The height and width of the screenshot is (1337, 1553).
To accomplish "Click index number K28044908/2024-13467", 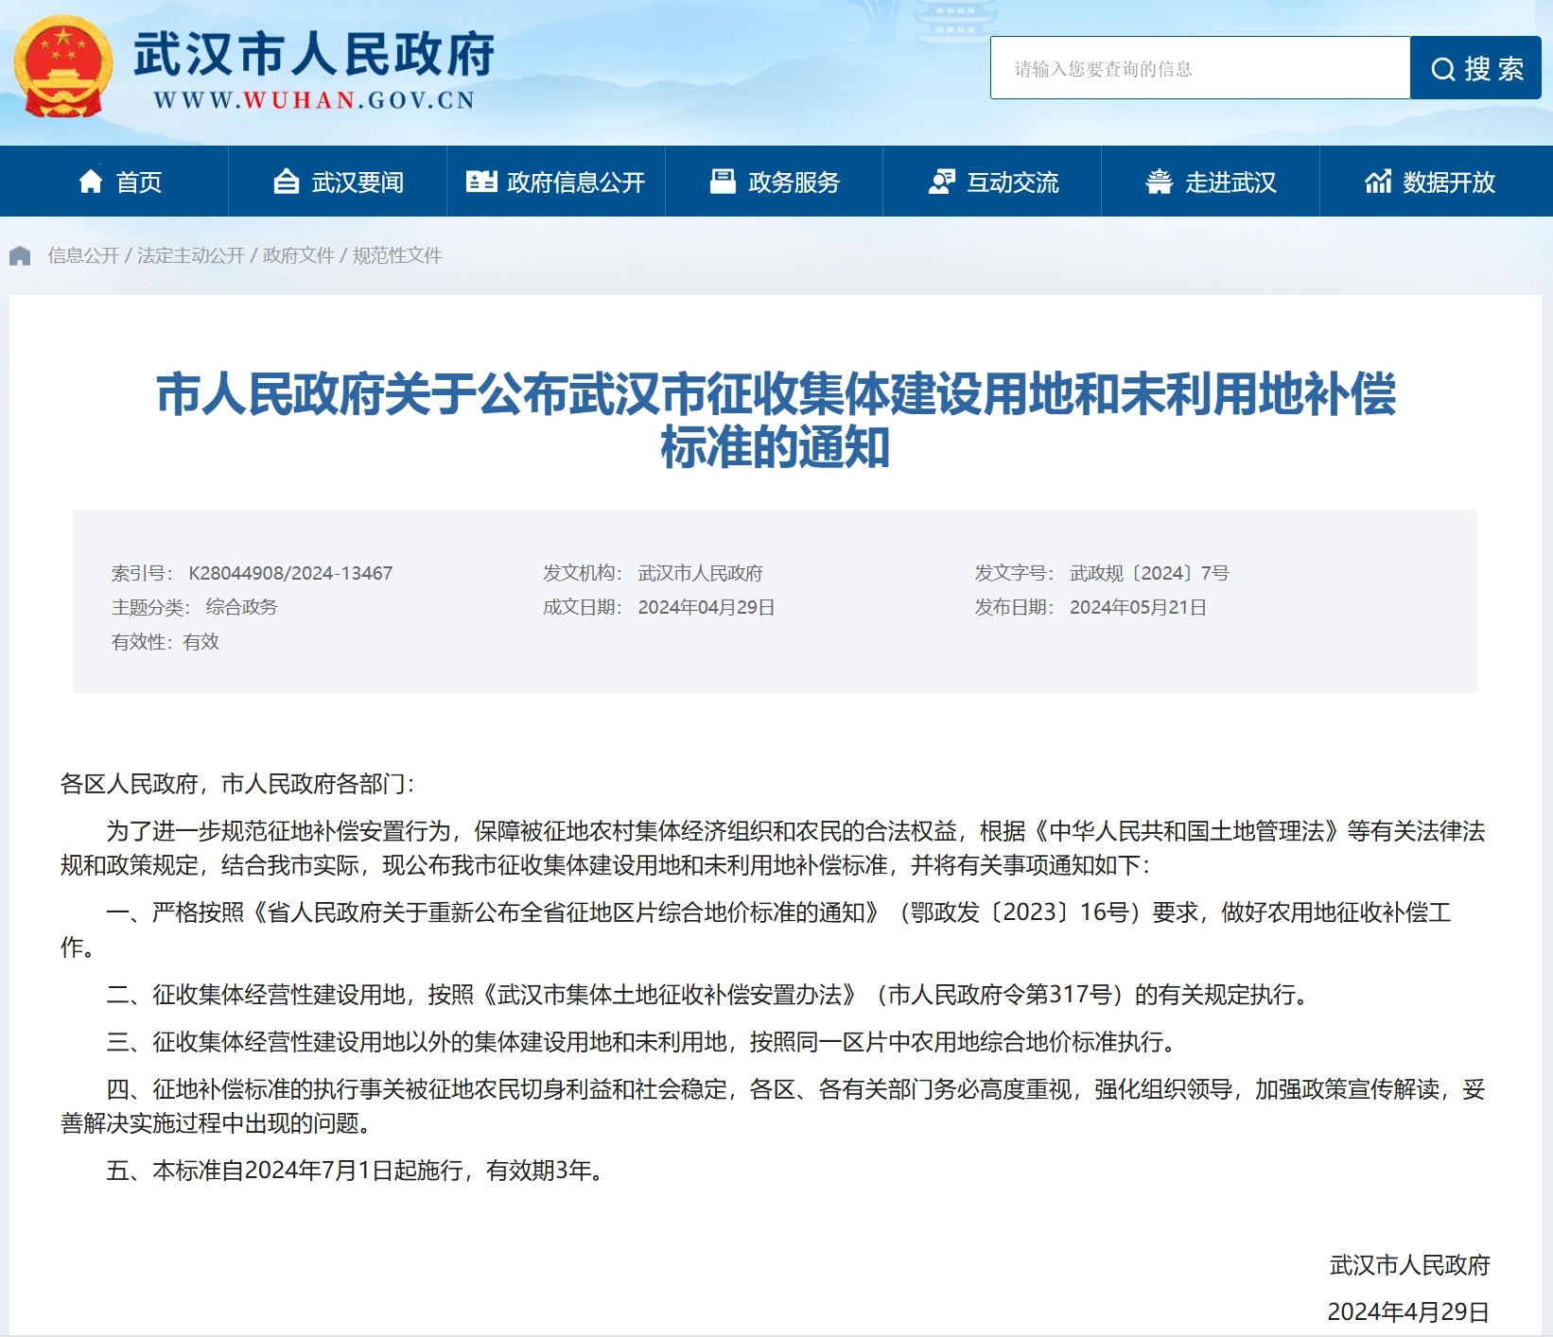I will (x=290, y=573).
